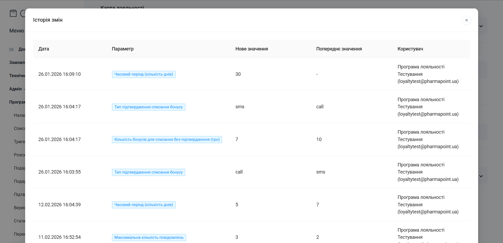This screenshot has height=243, width=503.
Task: Click the Користувач column header
Action: click(410, 49)
